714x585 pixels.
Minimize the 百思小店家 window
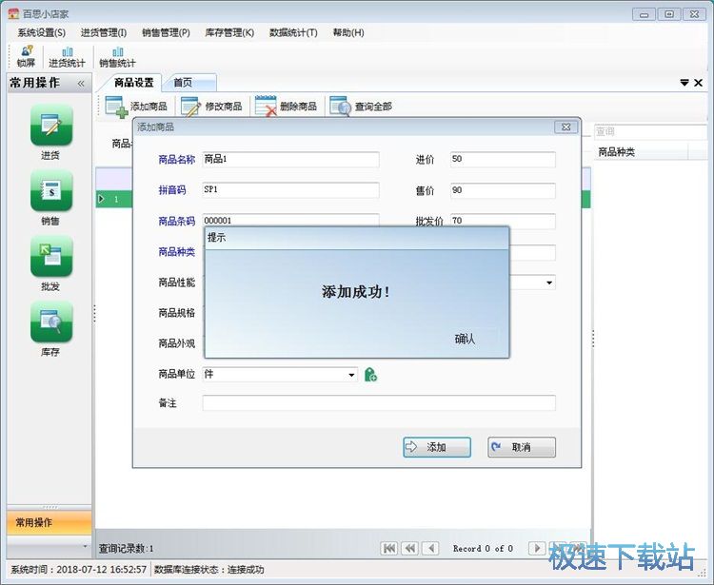pyautogui.click(x=644, y=14)
